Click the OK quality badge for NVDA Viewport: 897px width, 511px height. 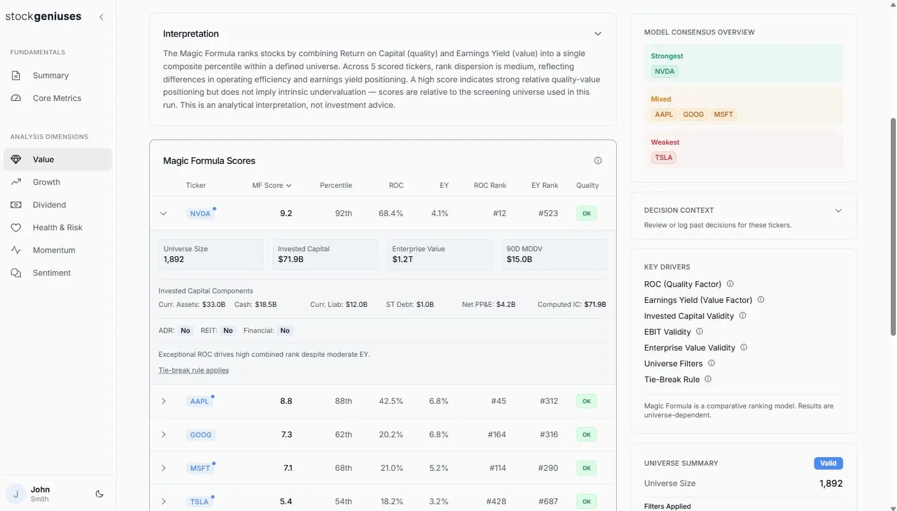click(x=587, y=214)
